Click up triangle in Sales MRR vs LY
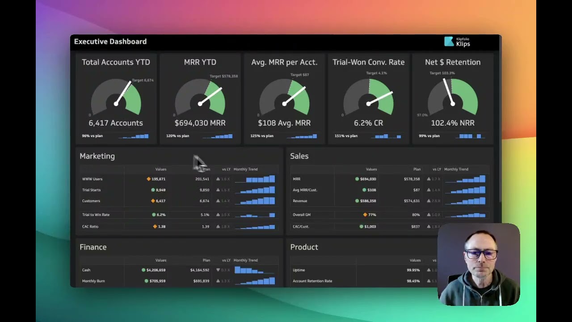 (429, 179)
